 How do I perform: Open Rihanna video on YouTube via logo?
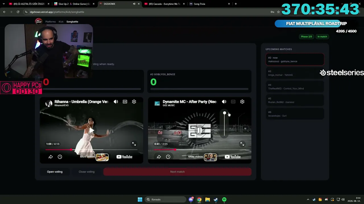point(124,157)
